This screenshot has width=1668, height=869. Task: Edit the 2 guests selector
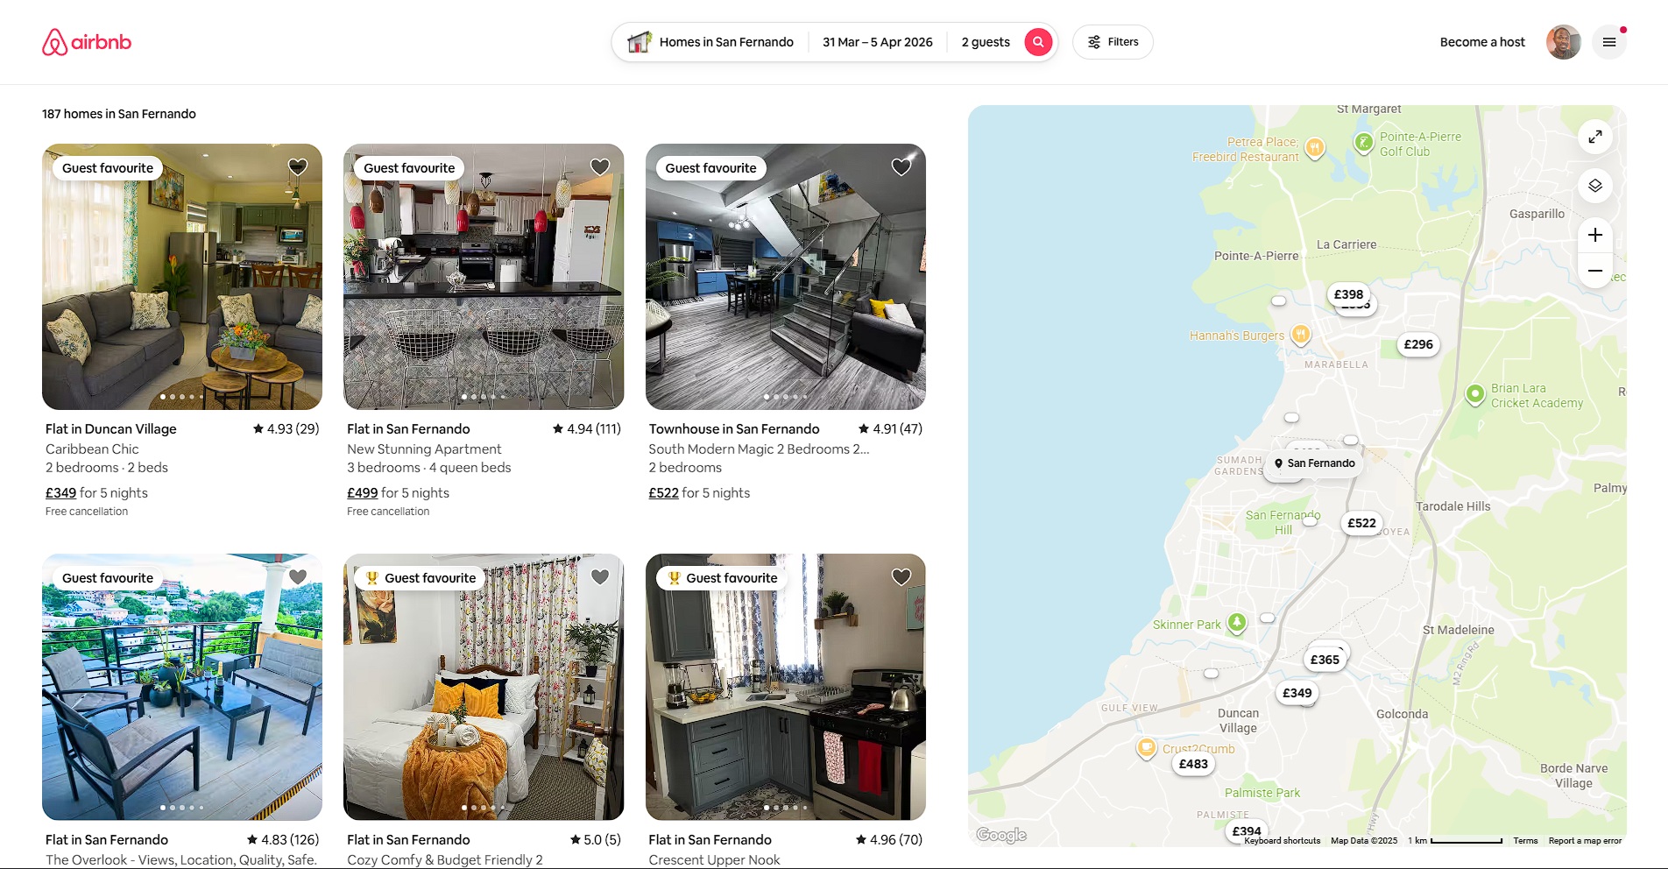(x=986, y=42)
